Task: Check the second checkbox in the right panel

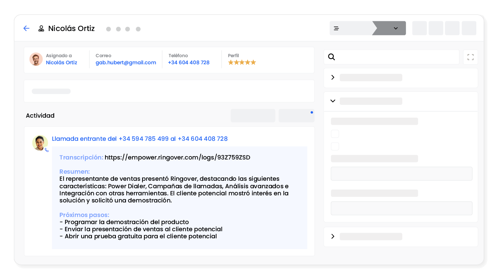Action: [335, 146]
